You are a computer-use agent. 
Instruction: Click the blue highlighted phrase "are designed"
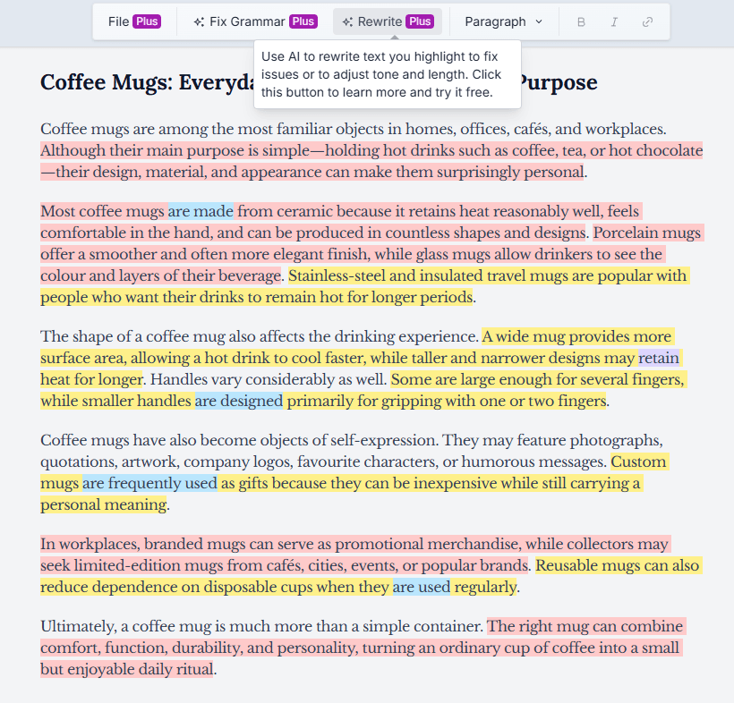239,401
